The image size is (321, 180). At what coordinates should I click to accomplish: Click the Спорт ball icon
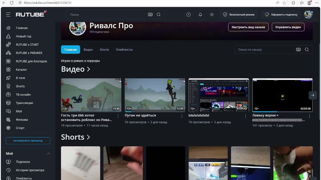pos(8,128)
